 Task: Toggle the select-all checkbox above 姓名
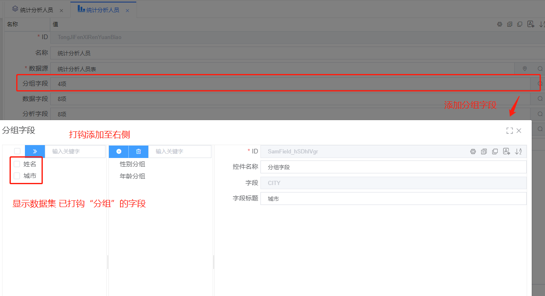pos(17,151)
